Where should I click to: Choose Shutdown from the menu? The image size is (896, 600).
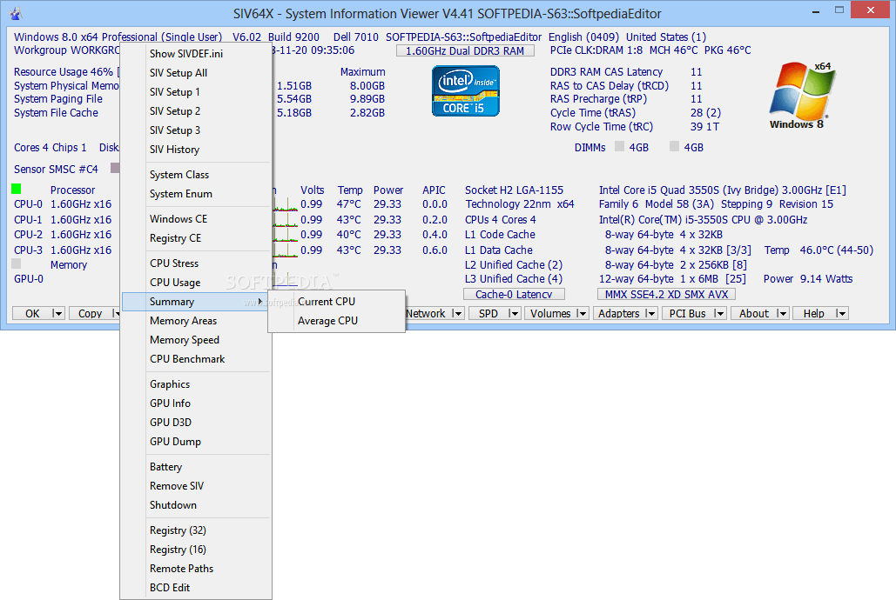pos(196,505)
